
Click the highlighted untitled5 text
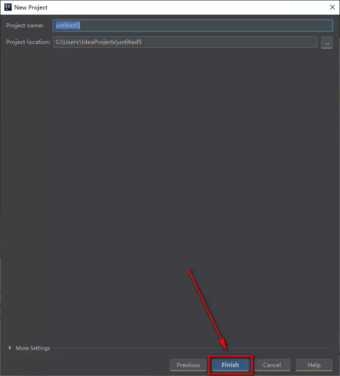pyautogui.click(x=68, y=26)
